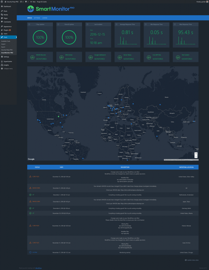Click the 7 Day Uptime 100% gauge
The image size is (209, 270).
click(x=40, y=37)
